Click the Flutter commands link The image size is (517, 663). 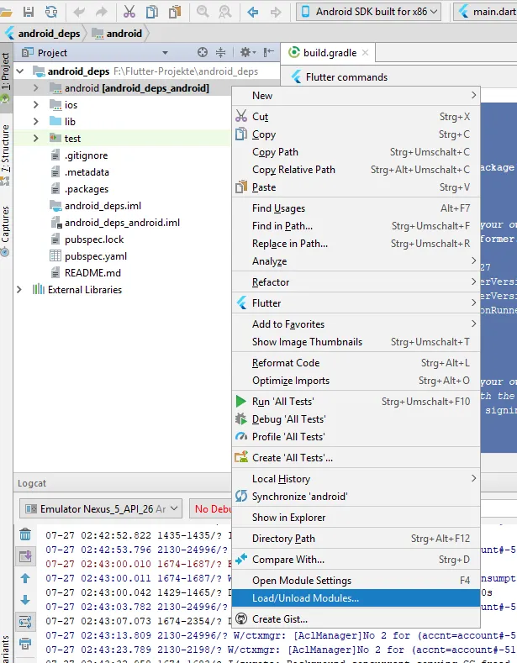click(346, 77)
